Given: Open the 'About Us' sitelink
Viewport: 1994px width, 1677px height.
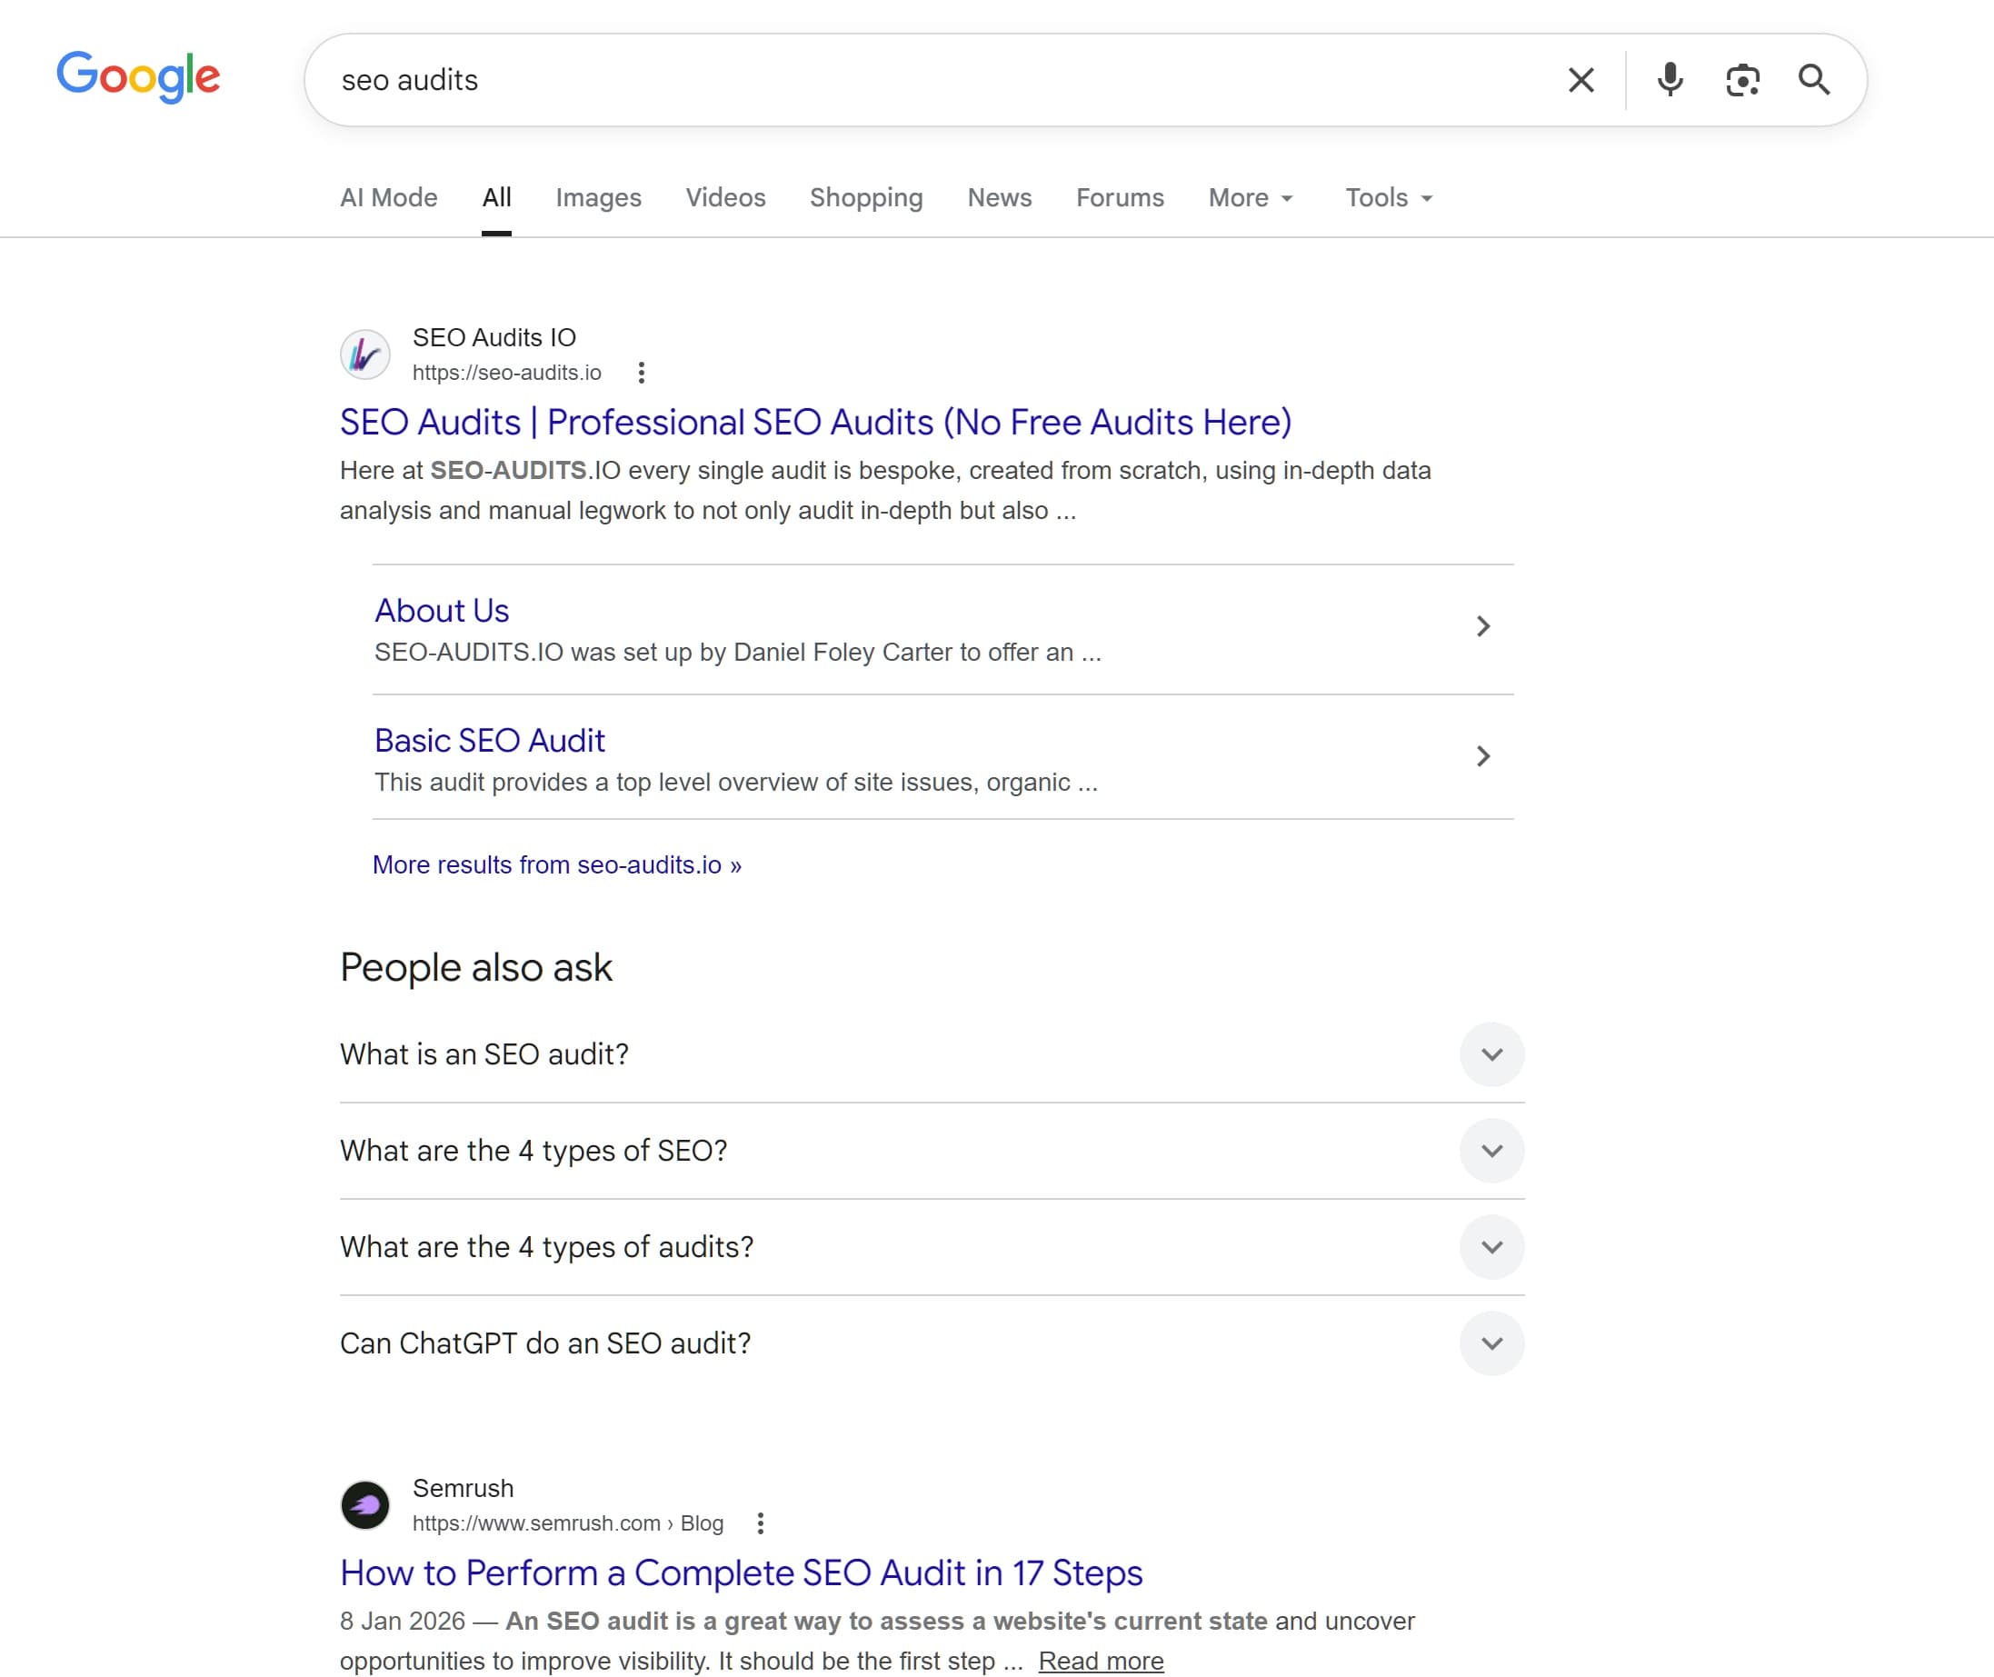Looking at the screenshot, I should pos(441,610).
